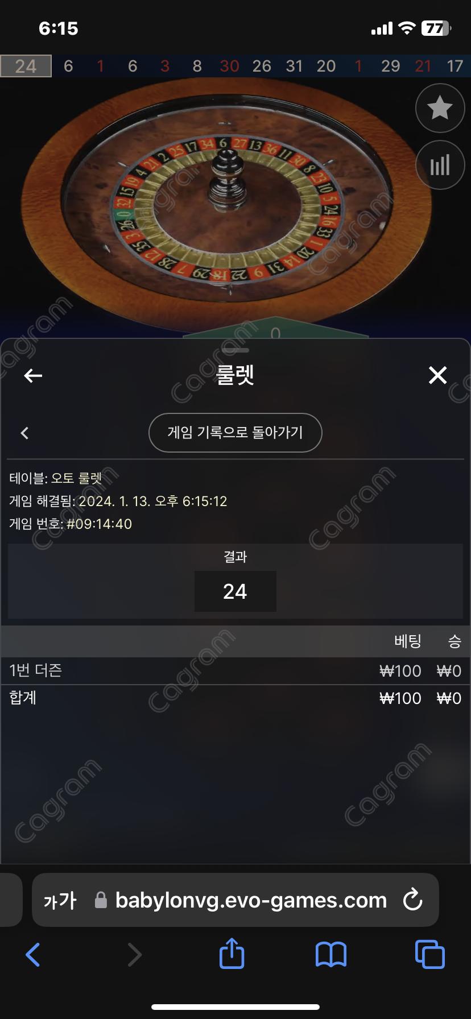Tap the previous record chevron

click(24, 433)
